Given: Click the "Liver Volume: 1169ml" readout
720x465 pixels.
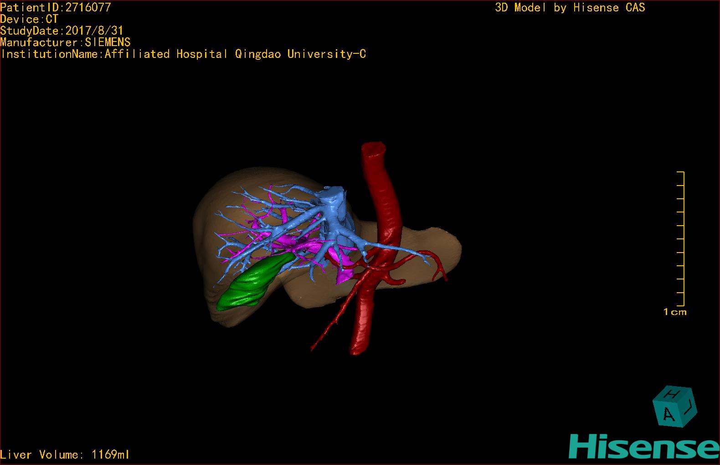Looking at the screenshot, I should point(65,455).
